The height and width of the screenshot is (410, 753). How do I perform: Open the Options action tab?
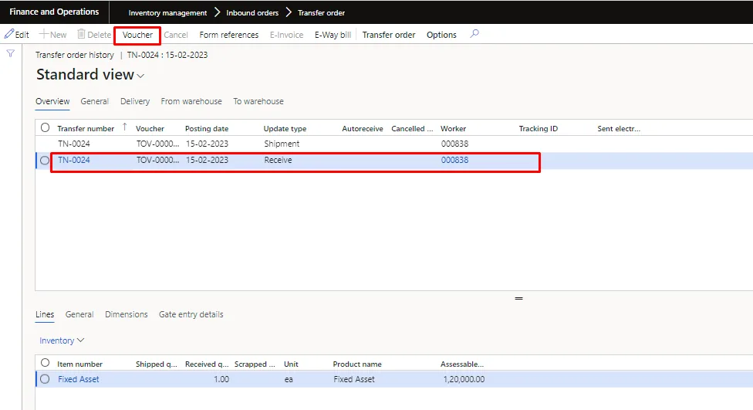coord(441,35)
